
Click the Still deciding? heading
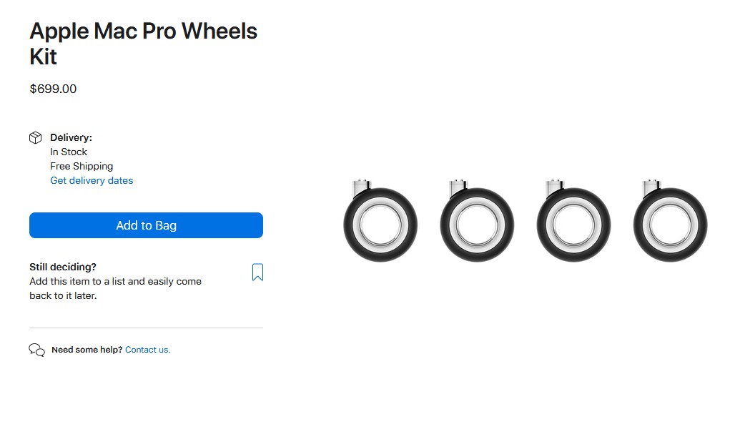pos(63,267)
